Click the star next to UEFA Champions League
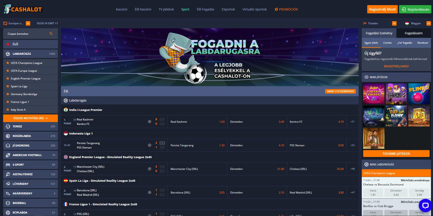This screenshot has height=216, width=433. click(8, 63)
